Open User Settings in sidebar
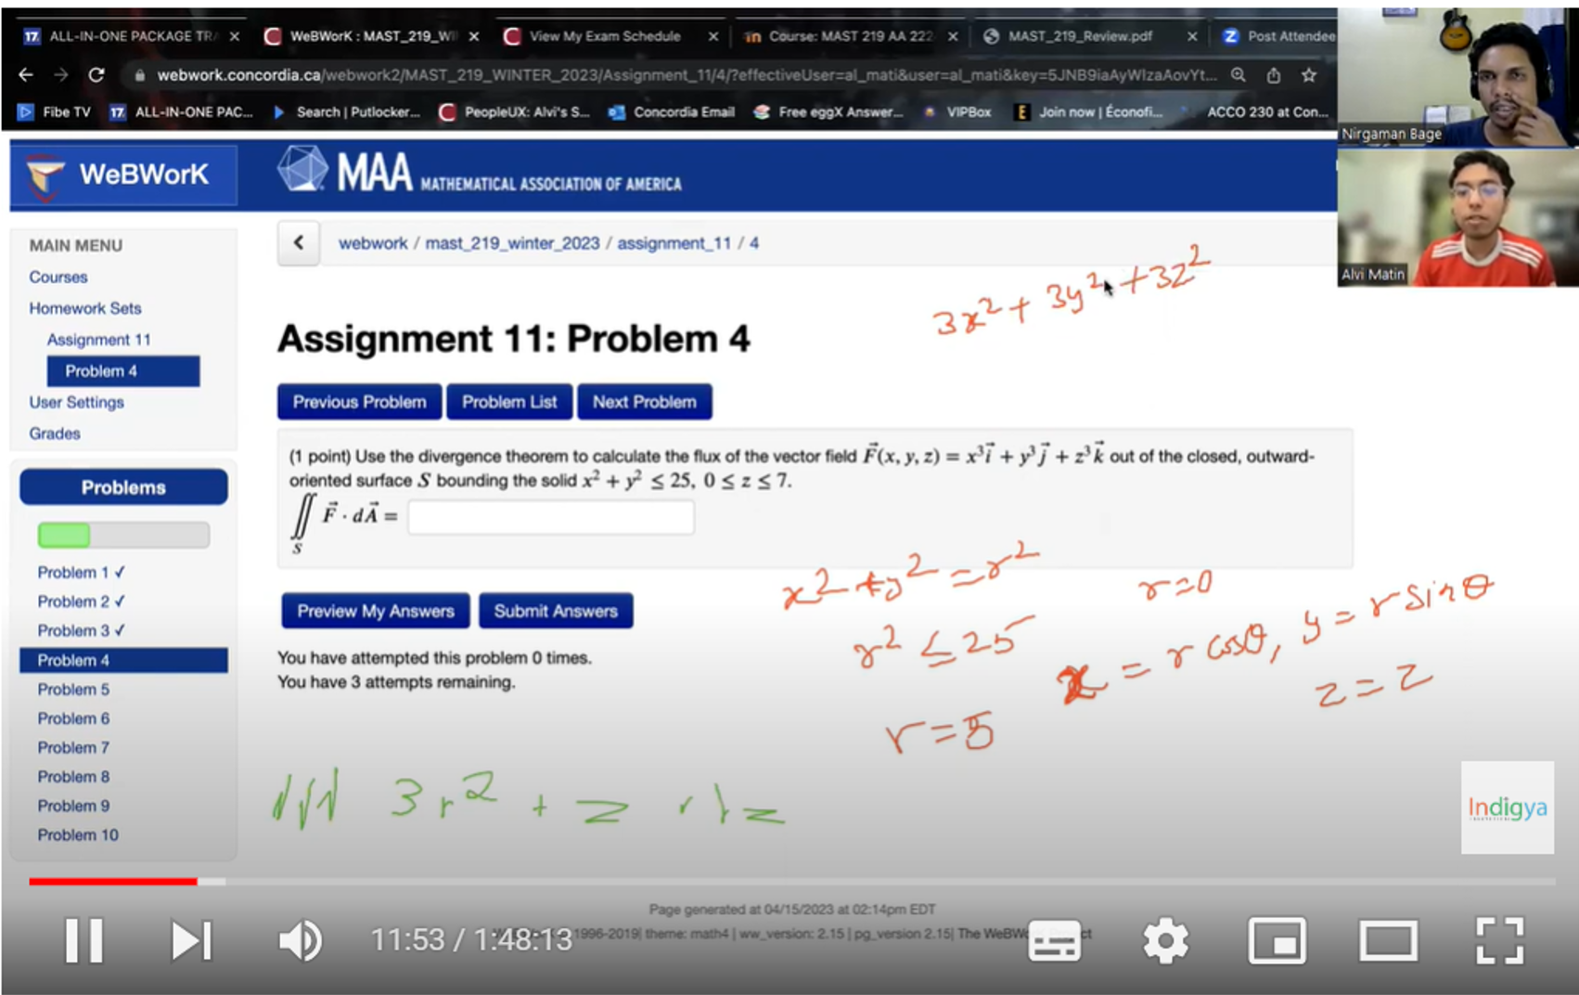This screenshot has width=1579, height=995. 76,402
